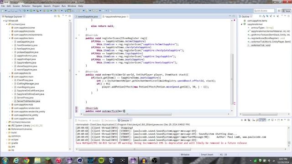This screenshot has height=164, width=292.
Task: Click the editor horizontal scrollbar
Action: tap(127, 114)
